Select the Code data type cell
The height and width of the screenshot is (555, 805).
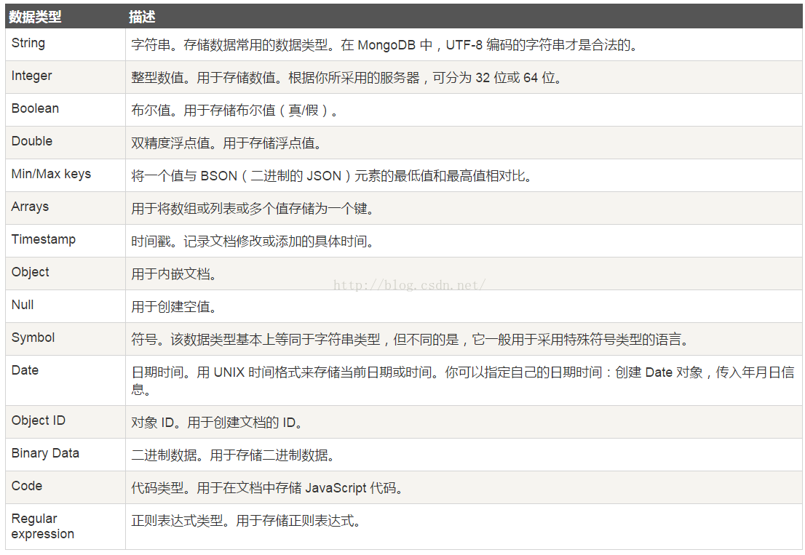point(66,487)
